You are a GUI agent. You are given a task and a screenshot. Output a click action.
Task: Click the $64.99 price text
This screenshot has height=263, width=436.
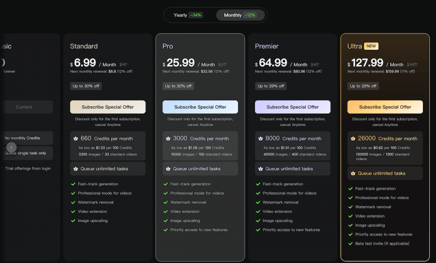(271, 63)
